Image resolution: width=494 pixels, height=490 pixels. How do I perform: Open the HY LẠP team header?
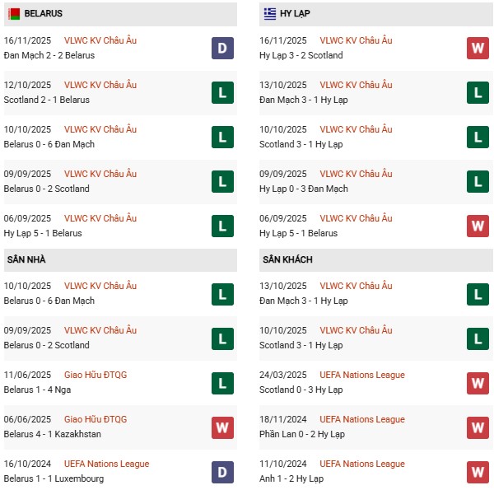295,14
